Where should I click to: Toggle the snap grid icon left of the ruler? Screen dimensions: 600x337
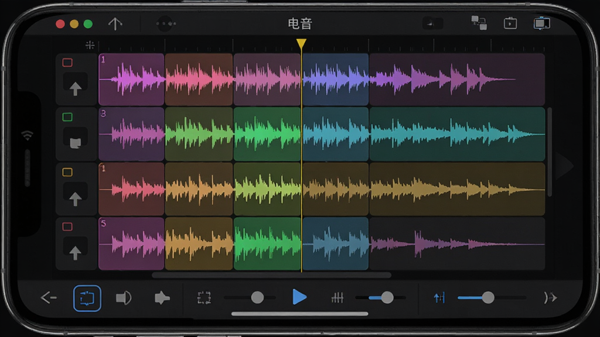[x=90, y=45]
